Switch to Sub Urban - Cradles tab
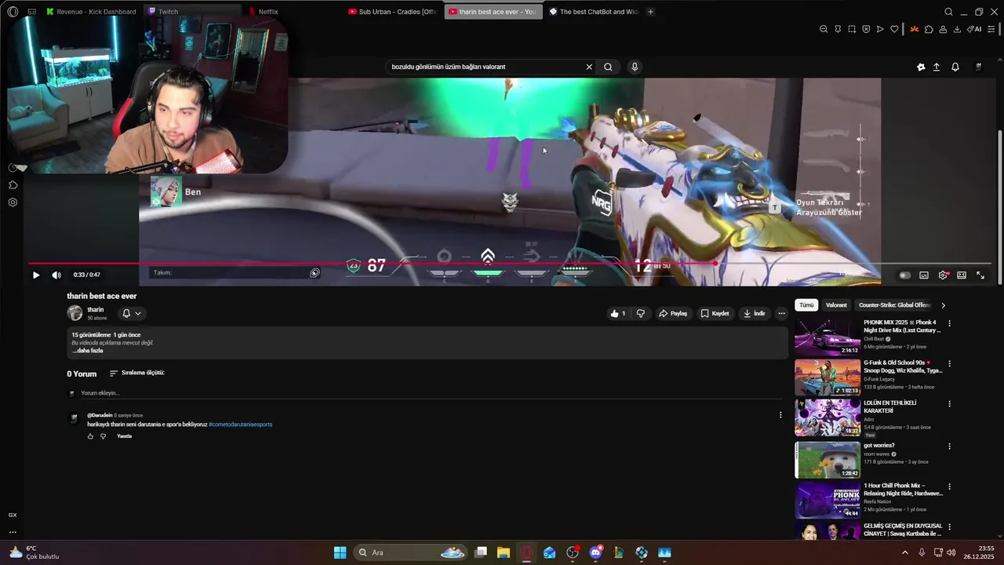This screenshot has width=1004, height=565. [392, 12]
